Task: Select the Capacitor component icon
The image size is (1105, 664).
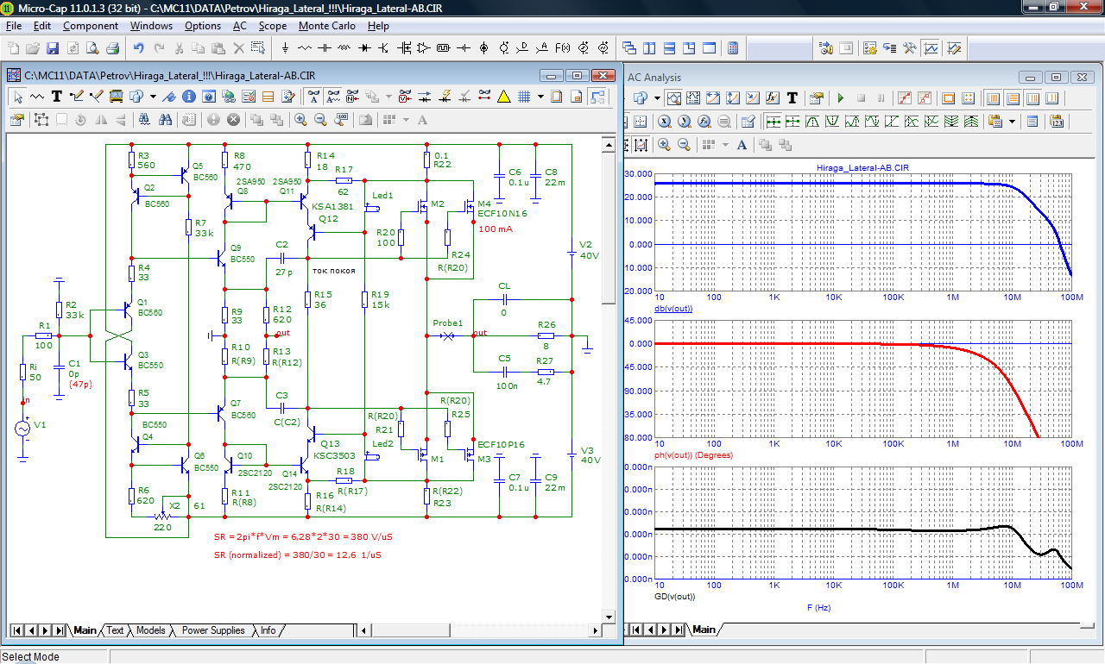Action: click(x=325, y=48)
